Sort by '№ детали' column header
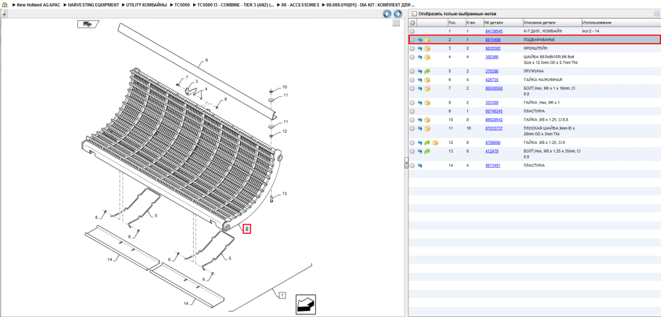Viewport: 661px width, 317px height. (x=502, y=22)
